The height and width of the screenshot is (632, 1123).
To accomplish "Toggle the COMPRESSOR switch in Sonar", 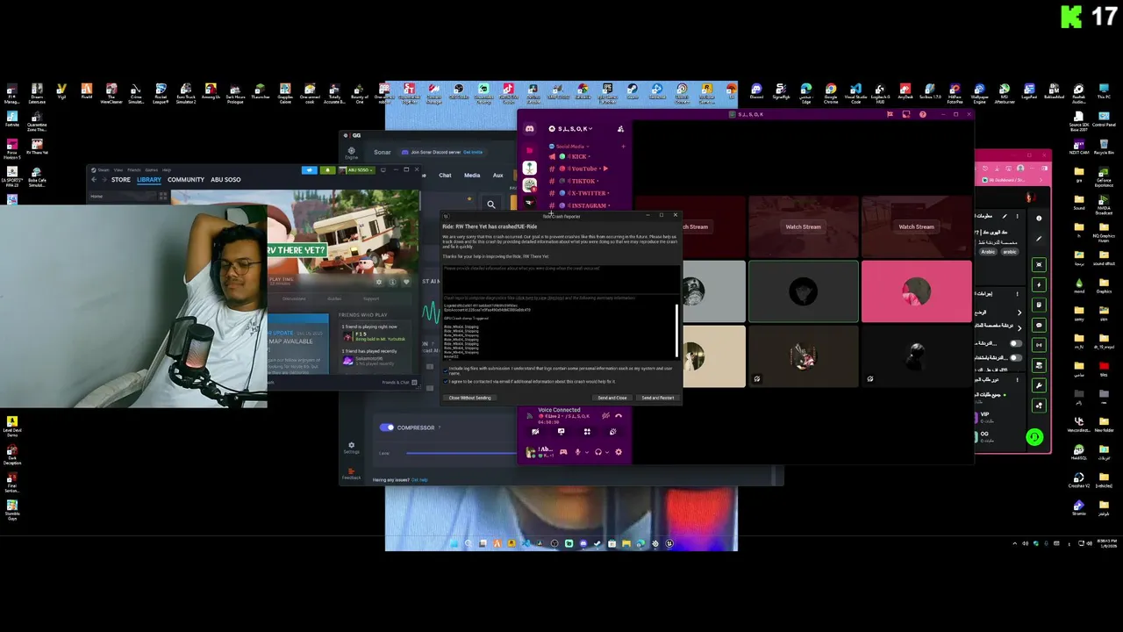I will (387, 427).
